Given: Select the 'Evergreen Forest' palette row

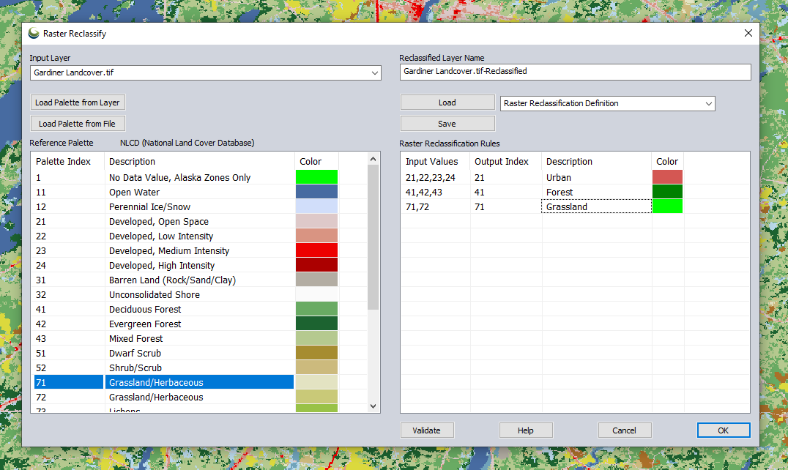Looking at the screenshot, I should click(x=186, y=324).
